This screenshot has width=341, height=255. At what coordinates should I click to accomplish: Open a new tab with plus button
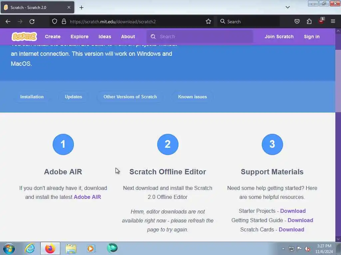pyautogui.click(x=81, y=8)
